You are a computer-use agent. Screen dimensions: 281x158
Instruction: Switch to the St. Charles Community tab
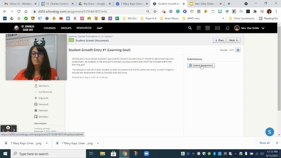58,4
